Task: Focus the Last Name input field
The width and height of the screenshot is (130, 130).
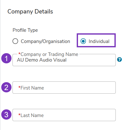Action: pos(64,115)
